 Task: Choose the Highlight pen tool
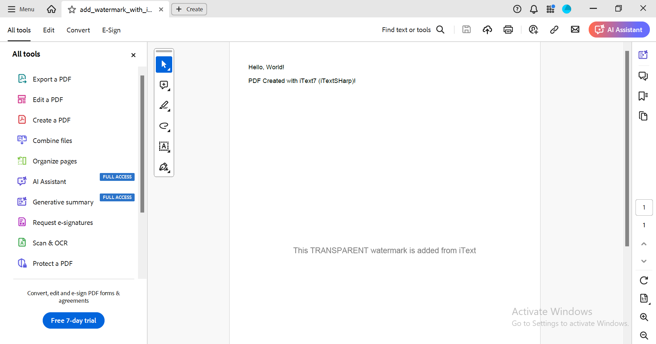coord(164,105)
